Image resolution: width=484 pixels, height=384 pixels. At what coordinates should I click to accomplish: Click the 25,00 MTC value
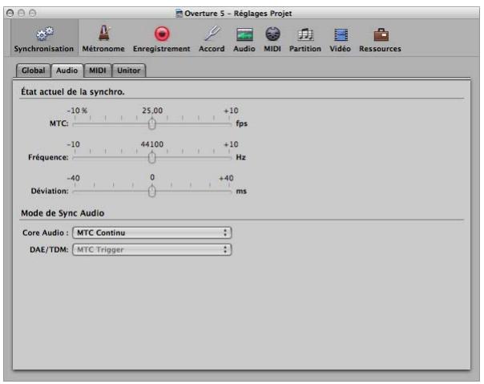pos(152,111)
